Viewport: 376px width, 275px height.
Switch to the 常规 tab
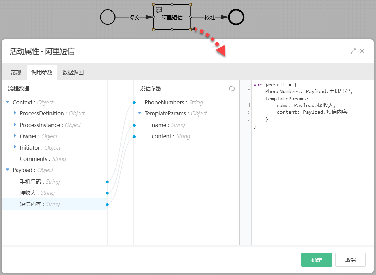(16, 72)
